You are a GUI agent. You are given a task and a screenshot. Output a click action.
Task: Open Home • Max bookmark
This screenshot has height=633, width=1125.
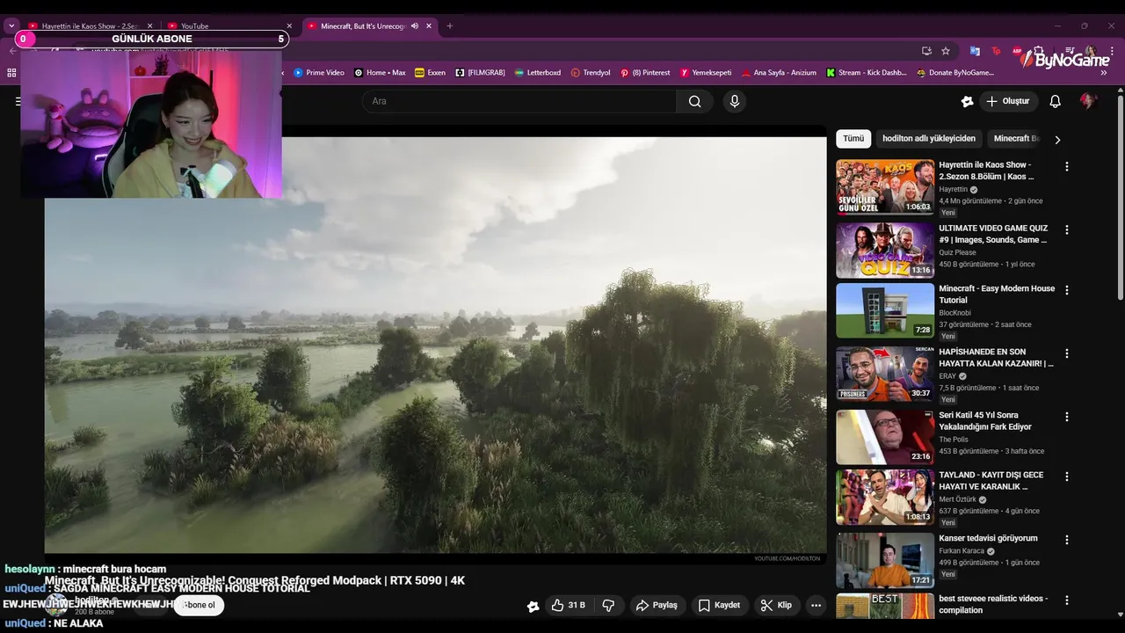click(380, 73)
